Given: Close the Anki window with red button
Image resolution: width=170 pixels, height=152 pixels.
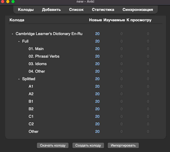Looking at the screenshot, I should click(x=3, y=2).
